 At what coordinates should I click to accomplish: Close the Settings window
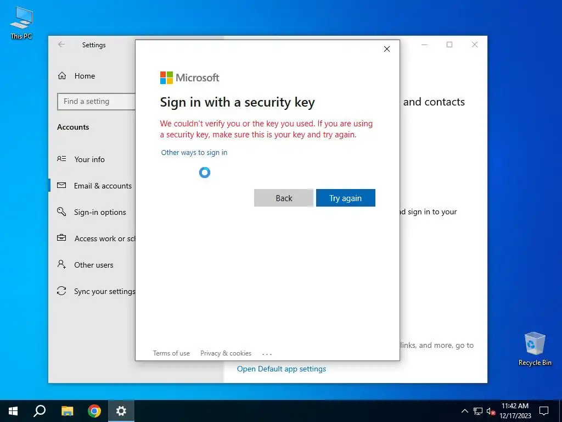[x=475, y=45]
